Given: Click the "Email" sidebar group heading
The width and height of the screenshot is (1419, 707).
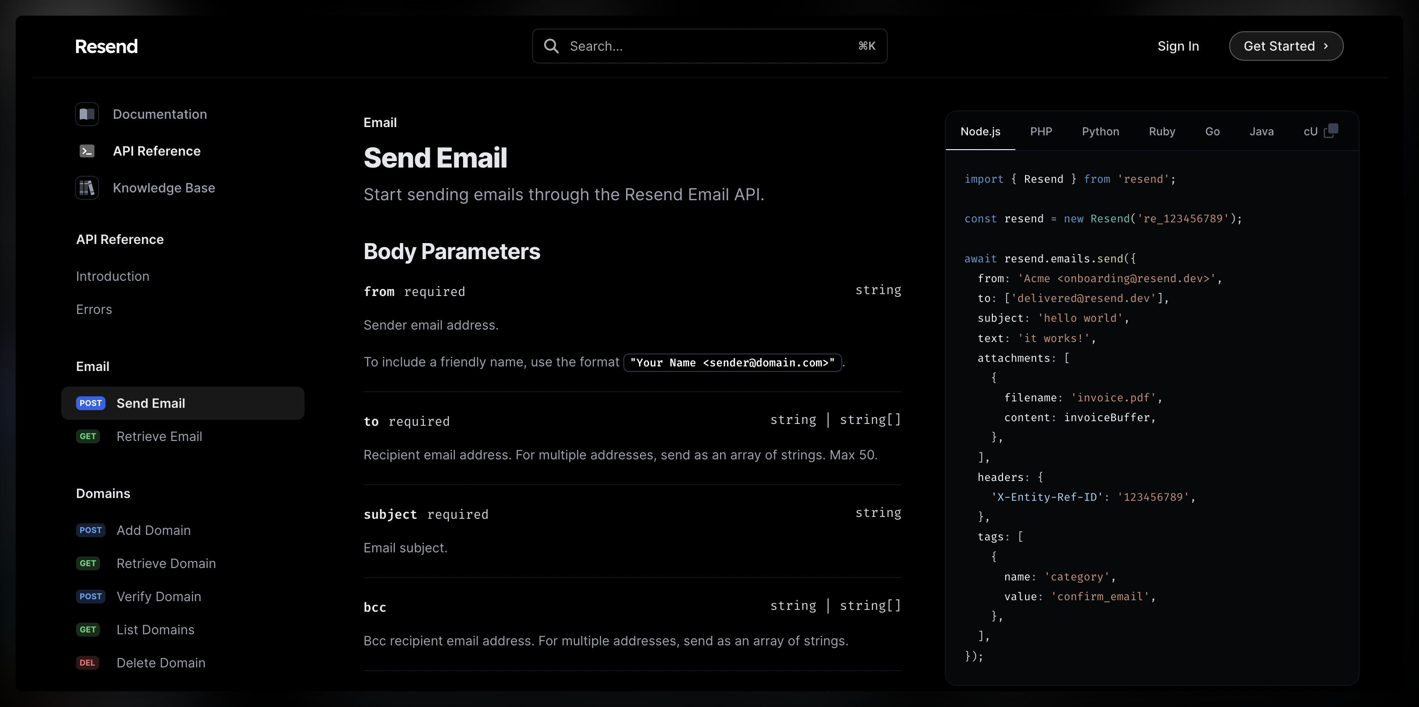Looking at the screenshot, I should click(93, 366).
